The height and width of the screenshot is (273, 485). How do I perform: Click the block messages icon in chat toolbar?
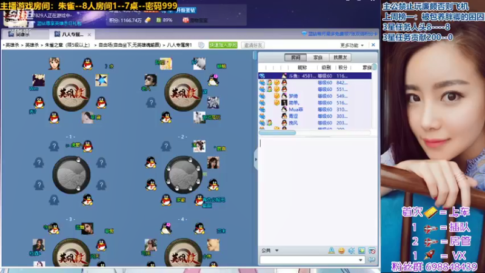tap(372, 251)
